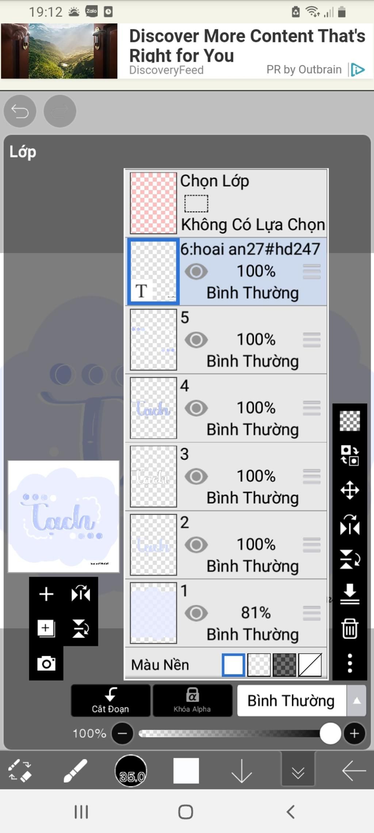This screenshot has width=374, height=833.
Task: Tap the delete layer trash icon
Action: [350, 628]
